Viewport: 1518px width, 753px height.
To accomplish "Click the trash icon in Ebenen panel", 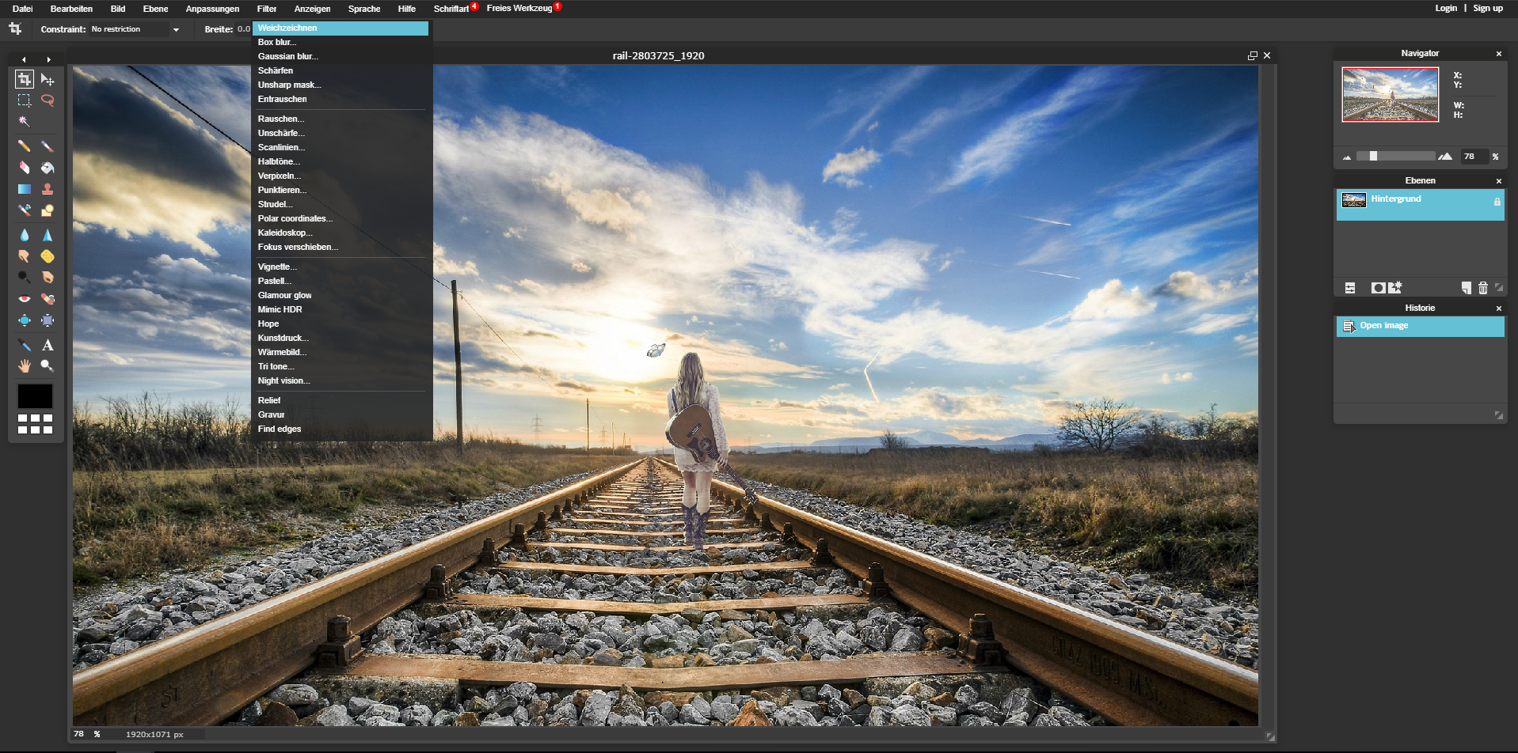I will tap(1482, 288).
